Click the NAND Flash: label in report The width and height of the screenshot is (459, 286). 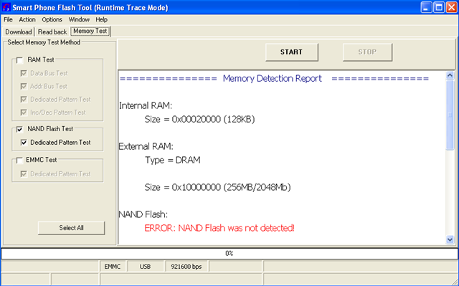[143, 214]
